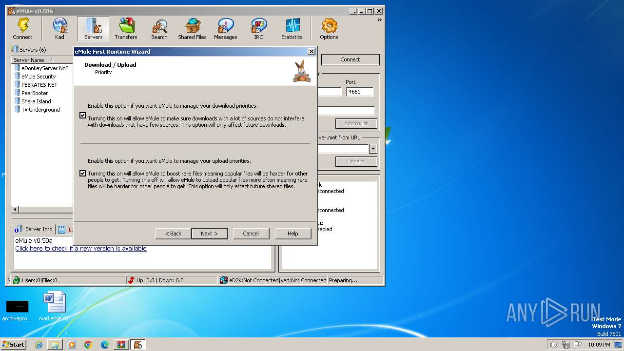
Task: Open the Search toolbar icon
Action: click(x=159, y=29)
